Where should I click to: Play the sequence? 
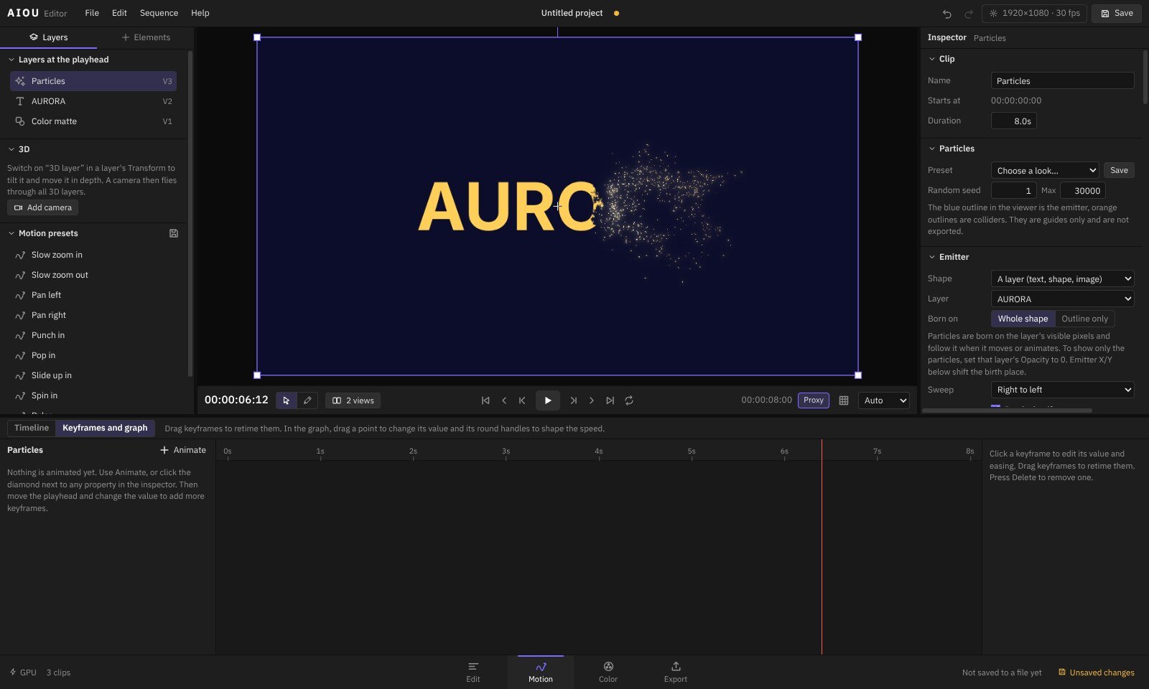tap(548, 400)
